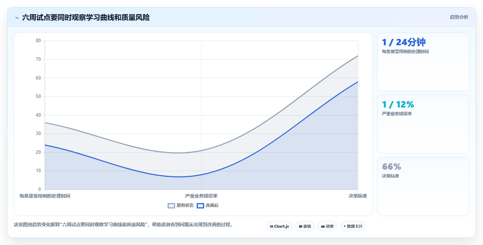Open the 1 / 12% metric card
The image size is (483, 245).
423,124
